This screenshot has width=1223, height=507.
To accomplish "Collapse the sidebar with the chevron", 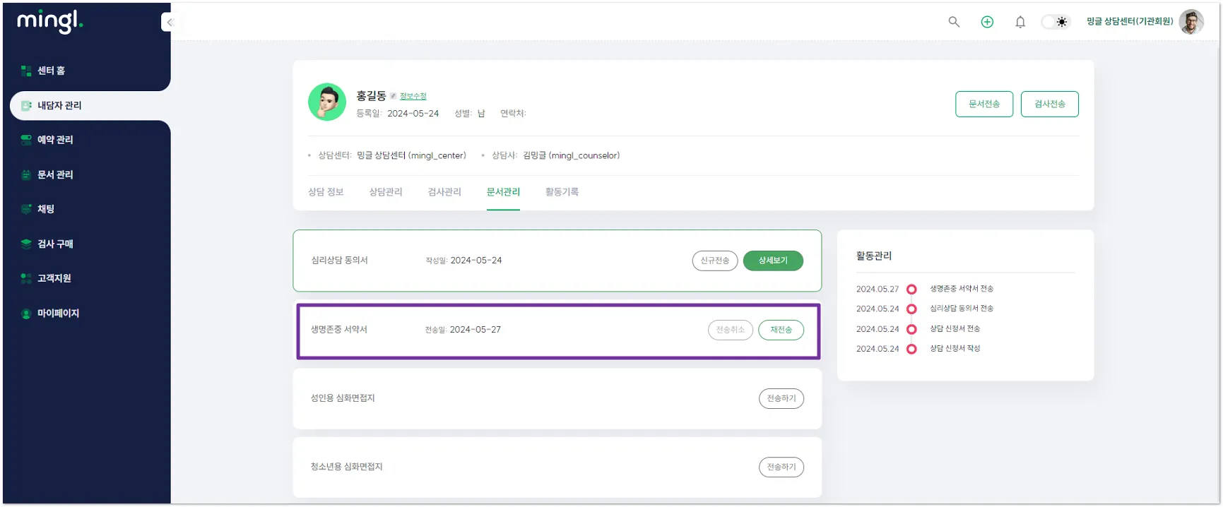I will click(170, 23).
